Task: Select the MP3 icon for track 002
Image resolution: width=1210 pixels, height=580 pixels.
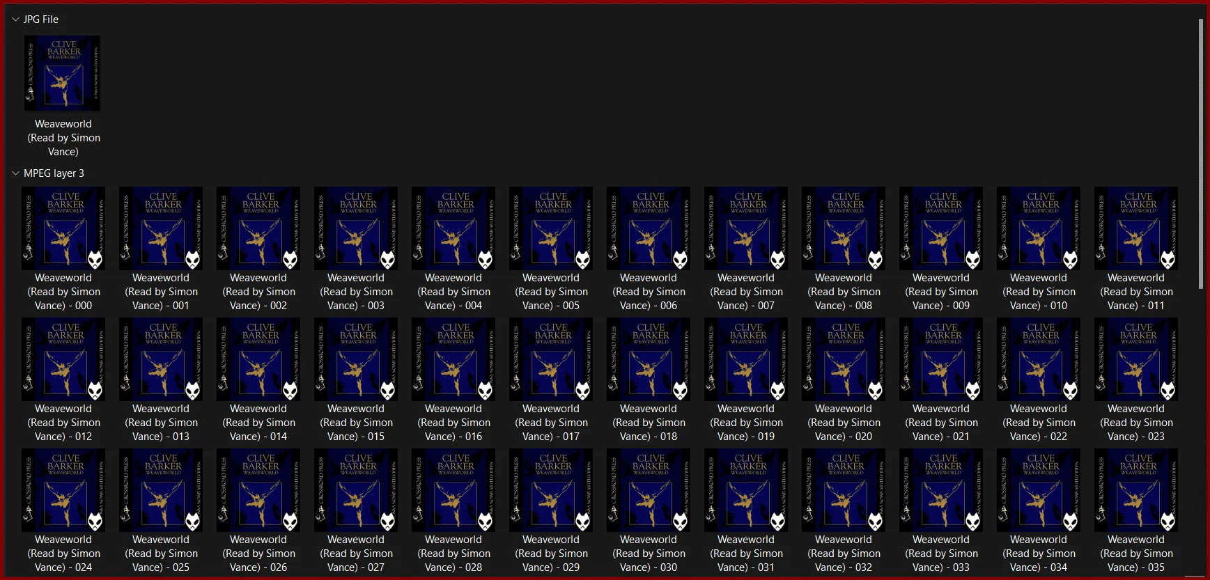Action: point(258,228)
